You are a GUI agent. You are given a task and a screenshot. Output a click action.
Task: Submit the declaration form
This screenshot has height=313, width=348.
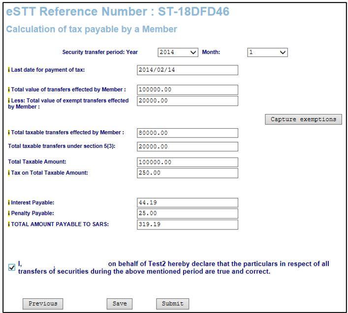172,304
